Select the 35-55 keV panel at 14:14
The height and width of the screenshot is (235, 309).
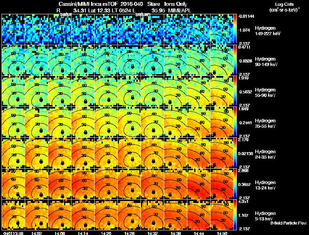point(83,122)
